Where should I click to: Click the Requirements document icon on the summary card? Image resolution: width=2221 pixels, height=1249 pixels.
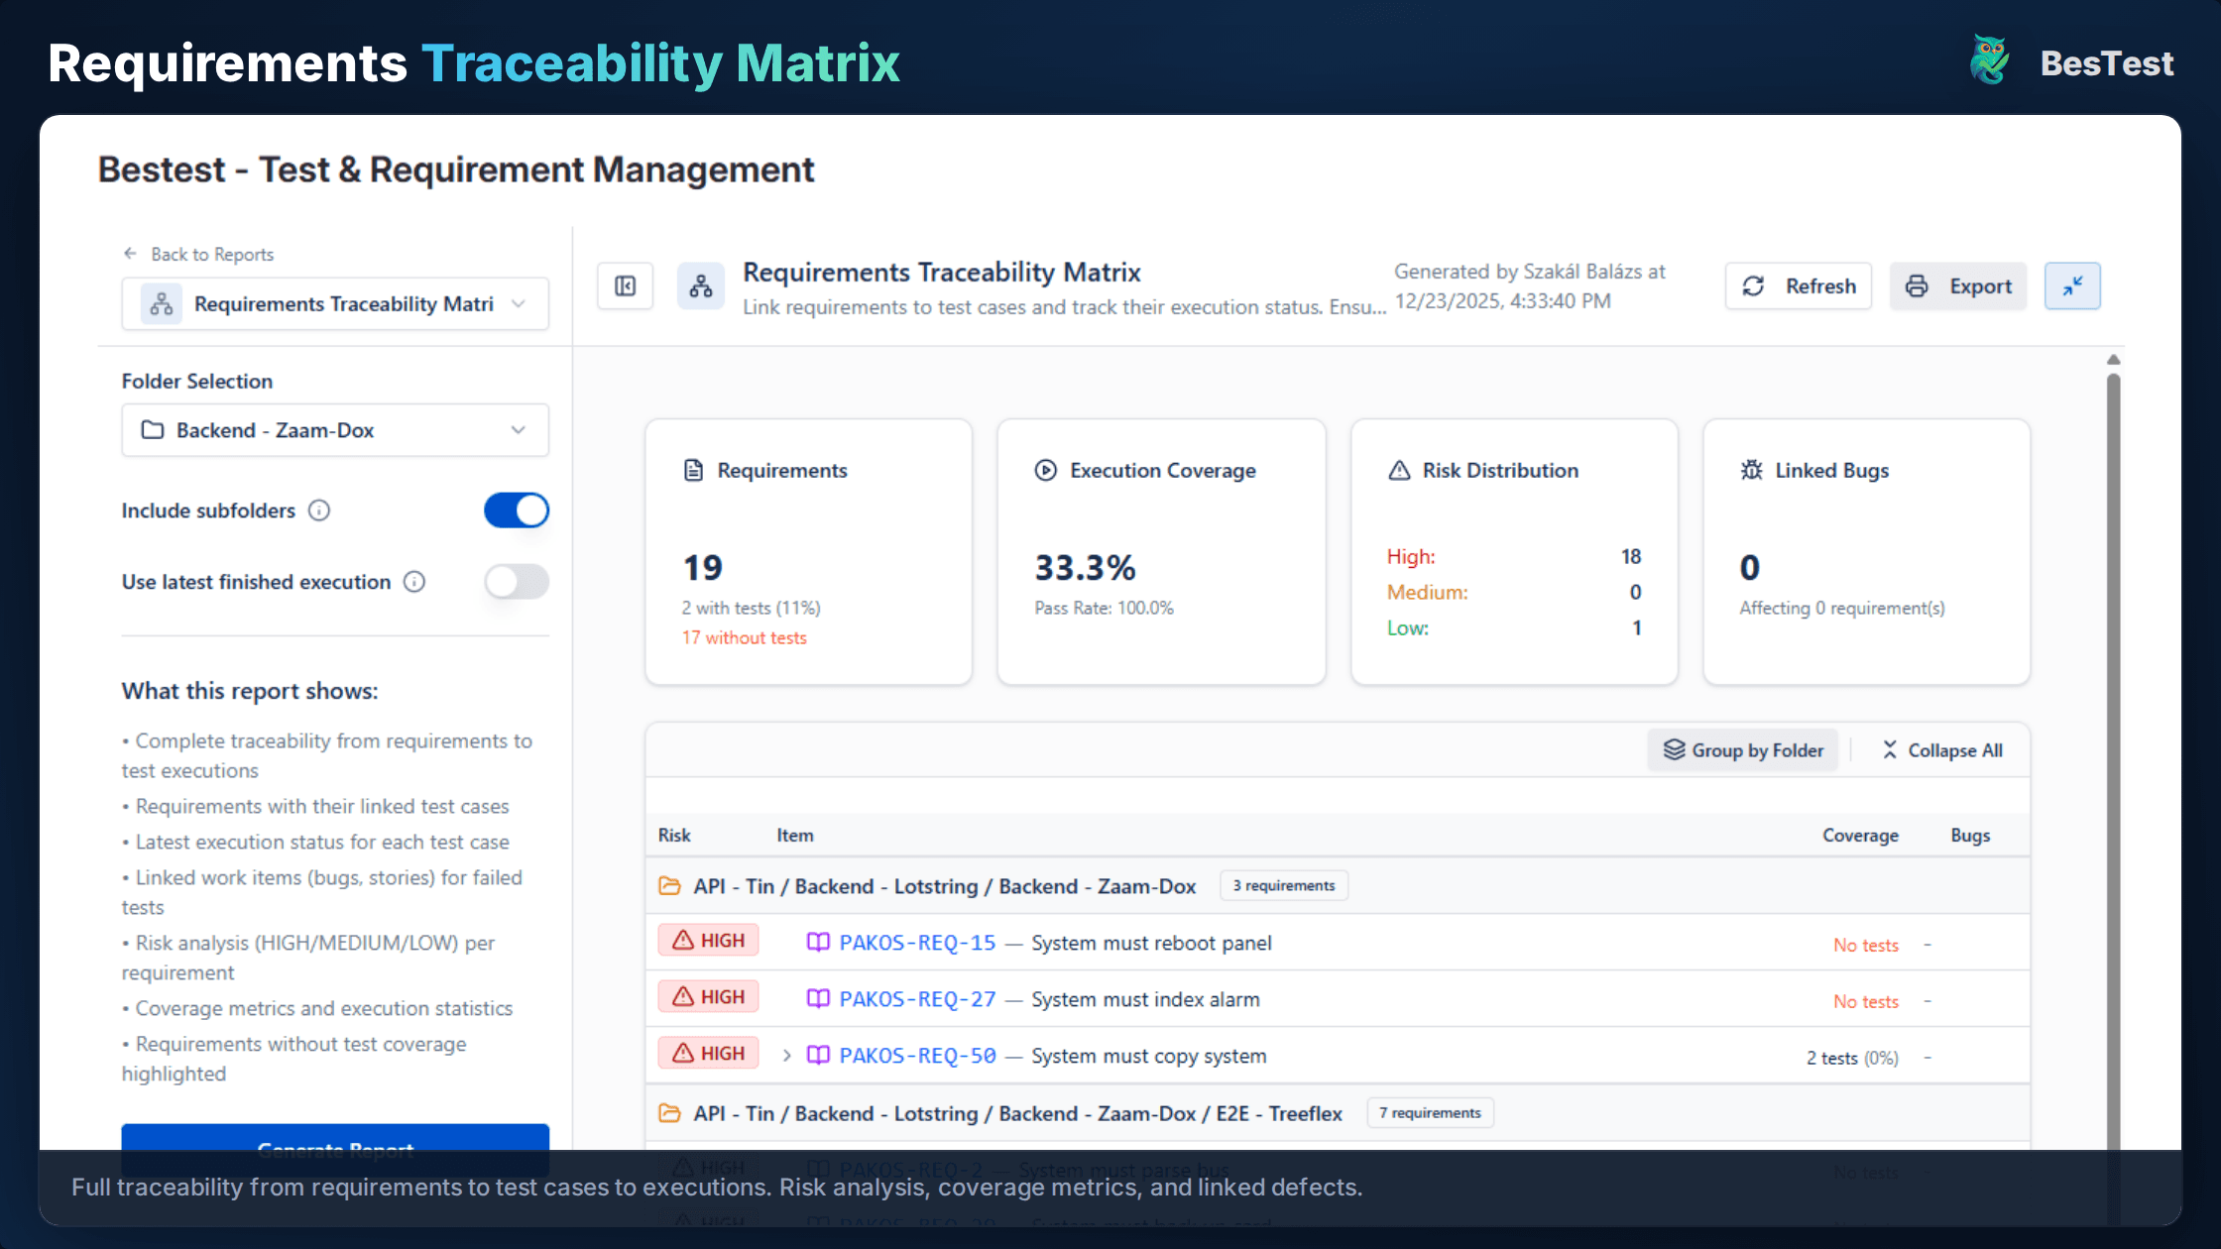pyautogui.click(x=695, y=470)
